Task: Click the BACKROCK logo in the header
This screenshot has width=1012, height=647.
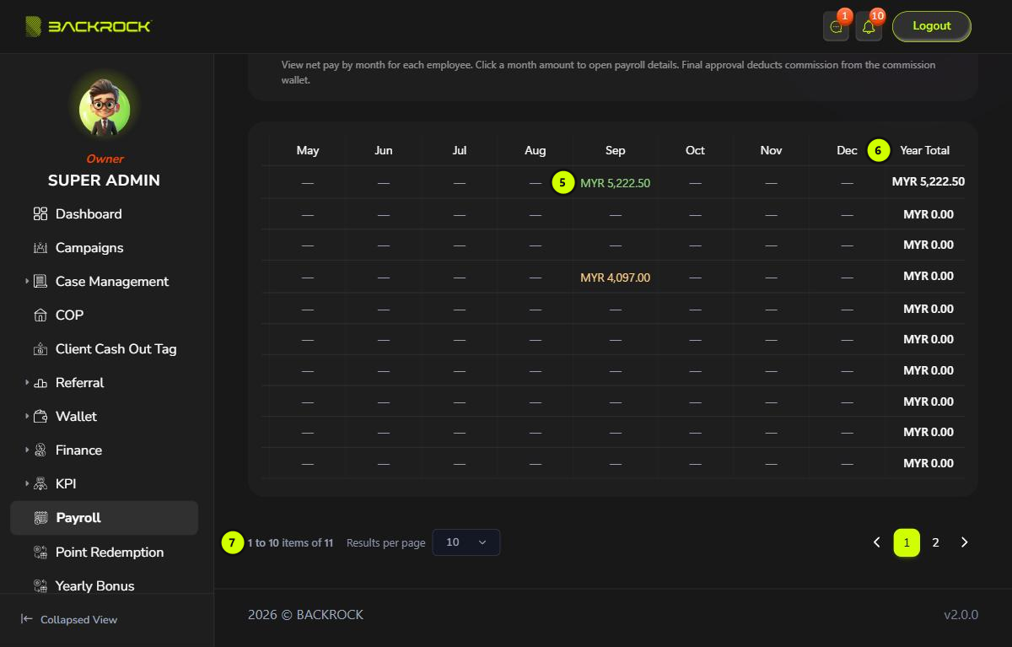Action: click(x=88, y=26)
